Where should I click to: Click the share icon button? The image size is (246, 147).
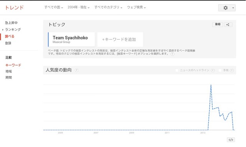point(228,25)
